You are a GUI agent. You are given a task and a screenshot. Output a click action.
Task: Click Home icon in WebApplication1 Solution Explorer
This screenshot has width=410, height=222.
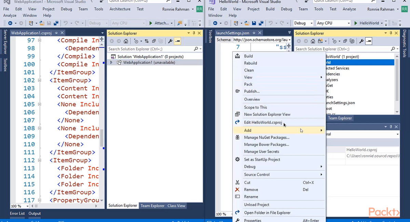tap(126, 41)
